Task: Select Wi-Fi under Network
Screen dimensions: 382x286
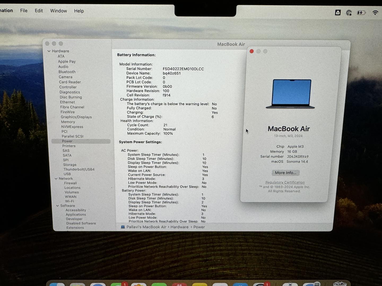Action: 70,201
